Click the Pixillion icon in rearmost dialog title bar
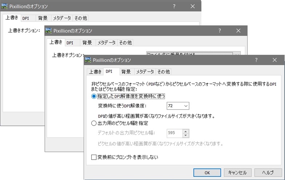Image resolution: width=285 pixels, height=180 pixels. coord(4,6)
